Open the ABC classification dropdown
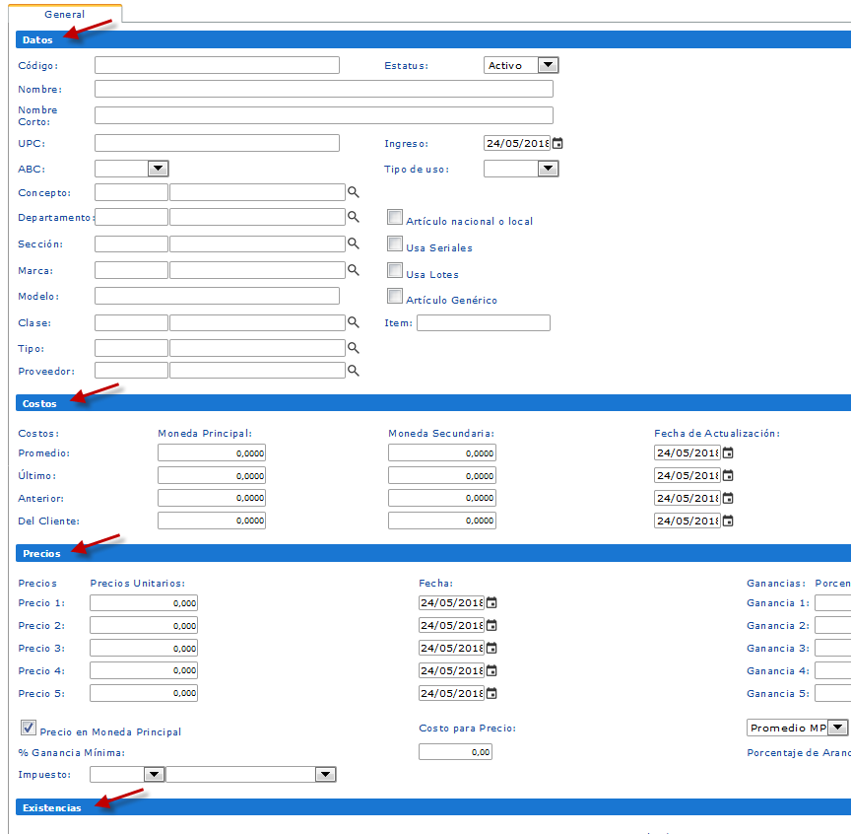This screenshot has height=834, width=851. (158, 169)
